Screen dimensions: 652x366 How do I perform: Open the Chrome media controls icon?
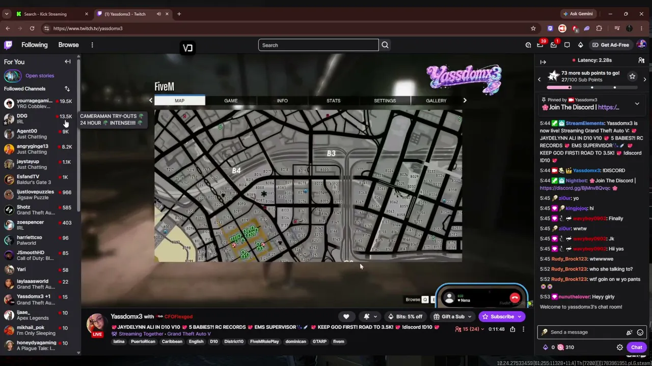pyautogui.click(x=617, y=28)
